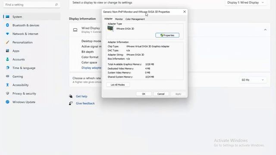Open the Windows Update page
The image size is (276, 155).
coord(32,102)
